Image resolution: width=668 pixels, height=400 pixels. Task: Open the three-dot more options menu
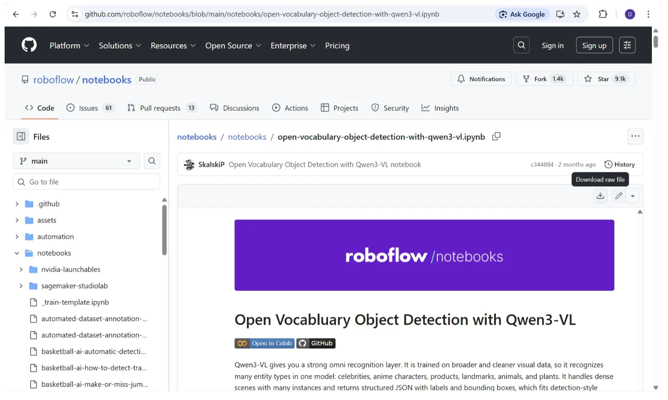(635, 136)
